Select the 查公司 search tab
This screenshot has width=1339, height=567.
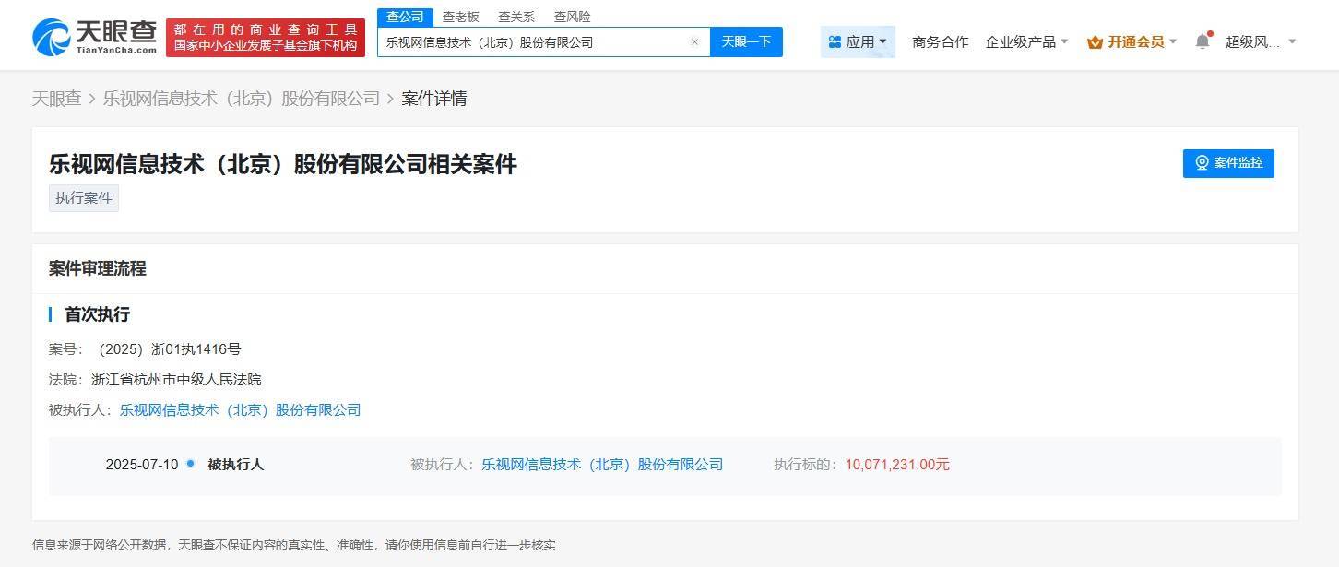tap(405, 17)
